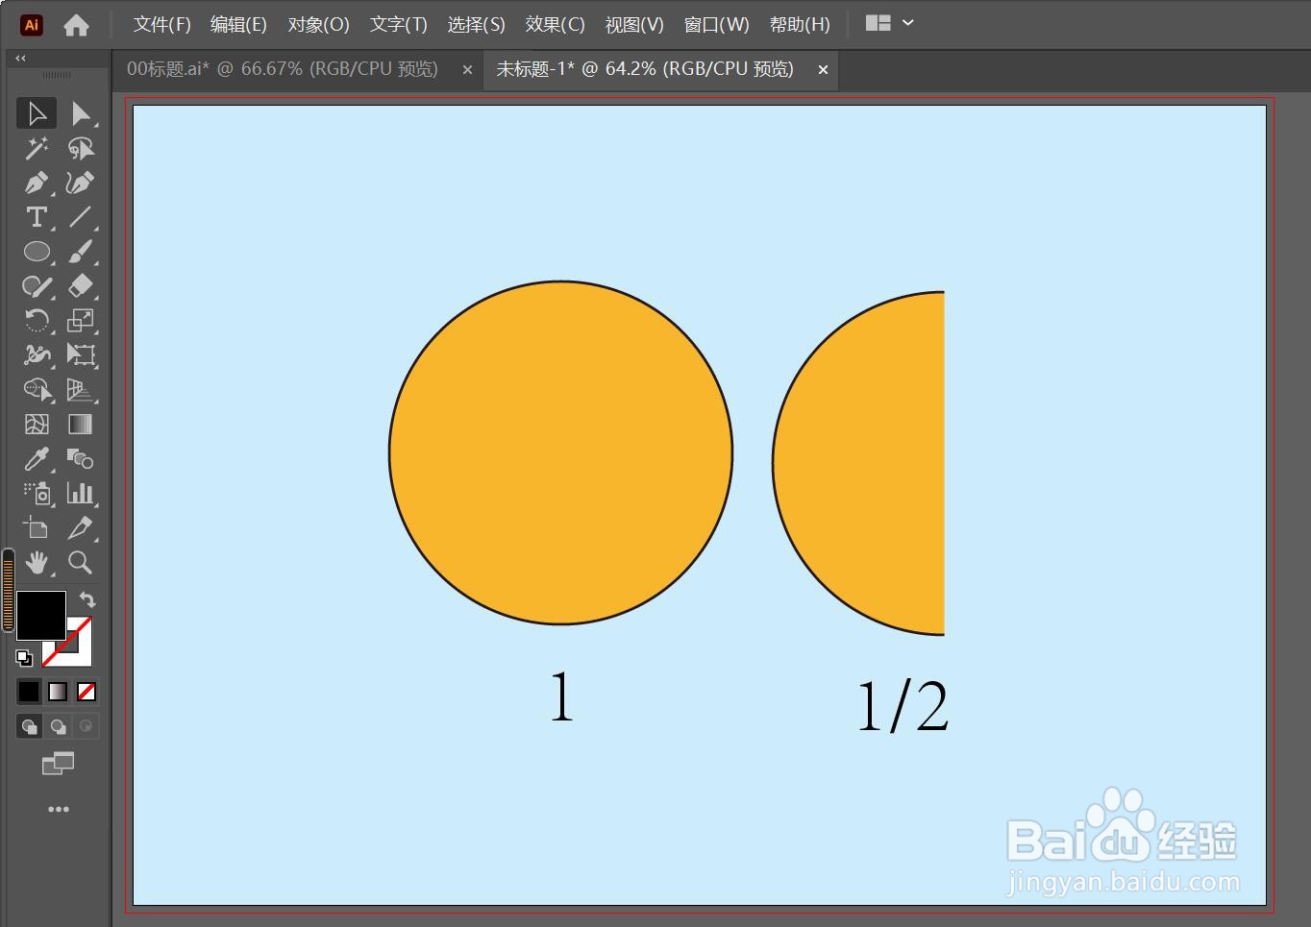Open the 帮助(H) menu
Viewport: 1311px width, 927px height.
pyautogui.click(x=800, y=25)
